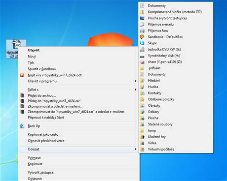Click the Virtuální počítače folder icon
This screenshot has height=181, width=227.
click(142, 149)
